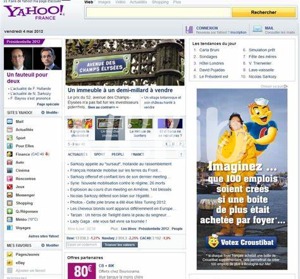The height and width of the screenshot is (279, 300).
Task: Open trend Fête des mères
Action: click(262, 56)
